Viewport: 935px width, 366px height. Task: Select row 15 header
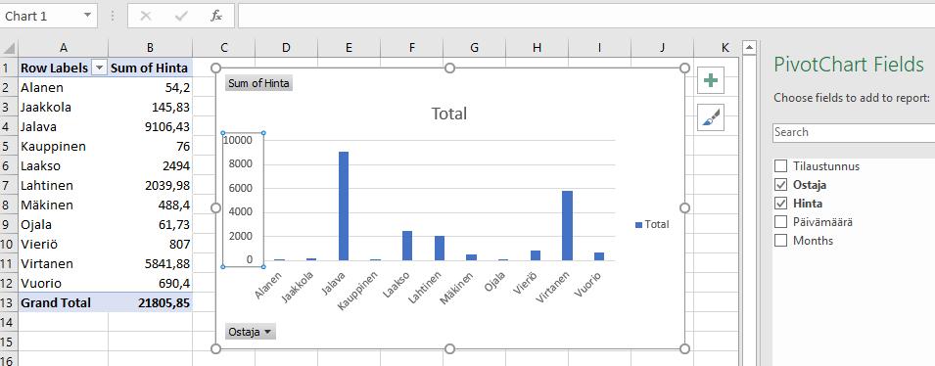tap(9, 343)
